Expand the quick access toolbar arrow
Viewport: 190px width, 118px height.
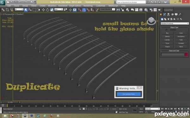[x=35, y=2]
